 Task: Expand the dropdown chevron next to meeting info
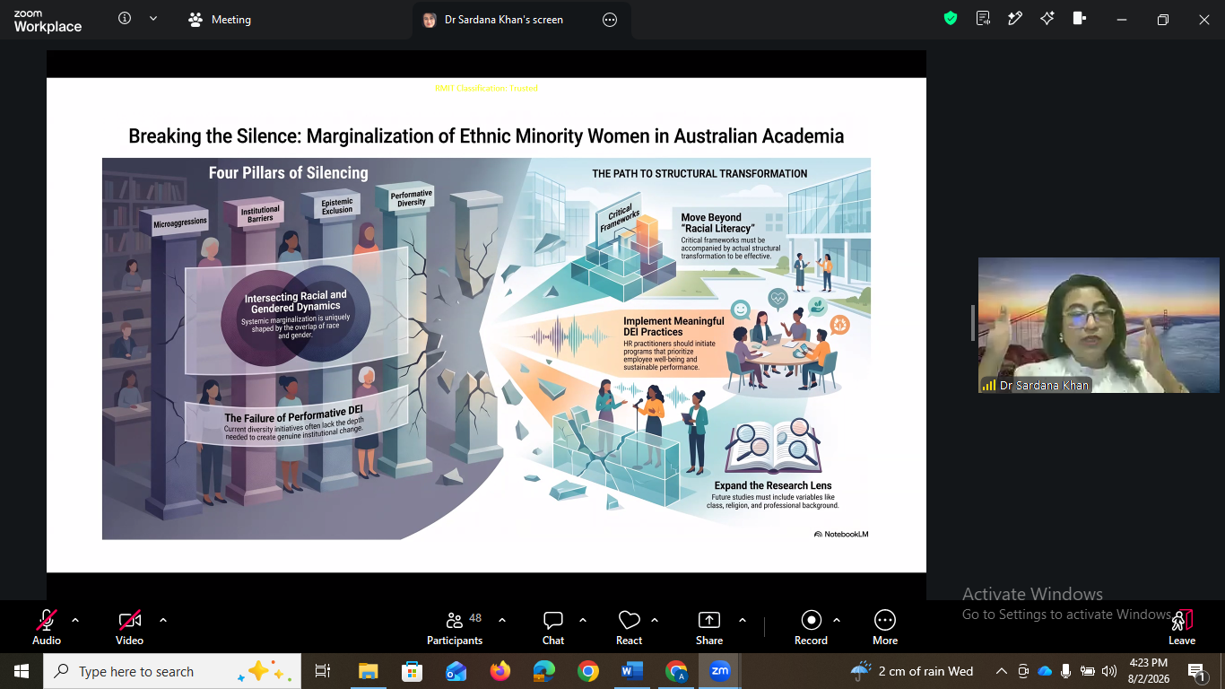coord(152,19)
